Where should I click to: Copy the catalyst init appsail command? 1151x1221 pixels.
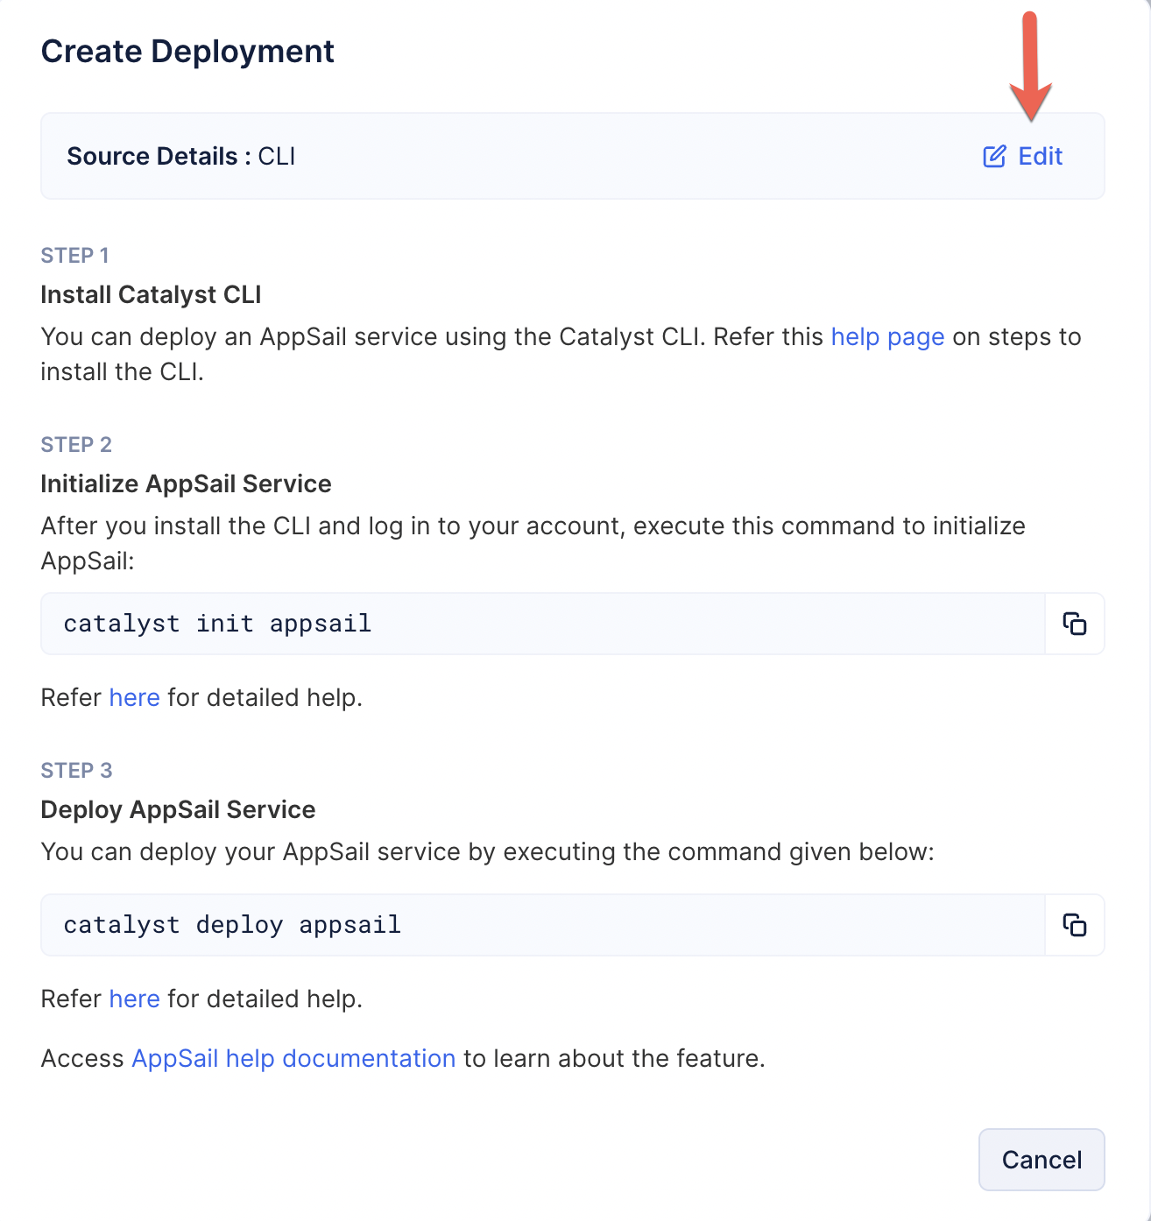click(x=1075, y=624)
